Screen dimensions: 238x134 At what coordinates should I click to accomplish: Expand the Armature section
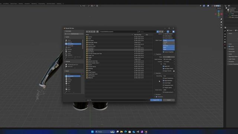(x=158, y=95)
